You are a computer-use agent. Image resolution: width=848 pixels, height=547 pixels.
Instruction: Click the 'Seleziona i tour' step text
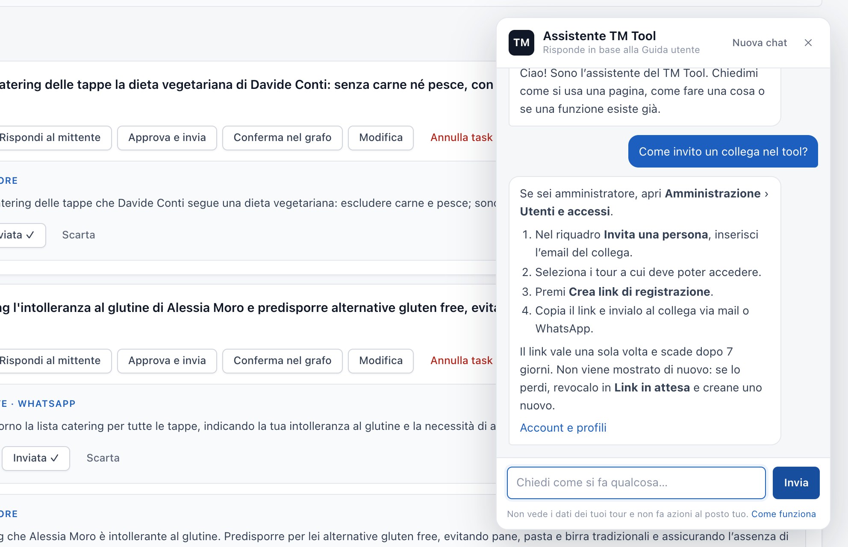point(648,272)
